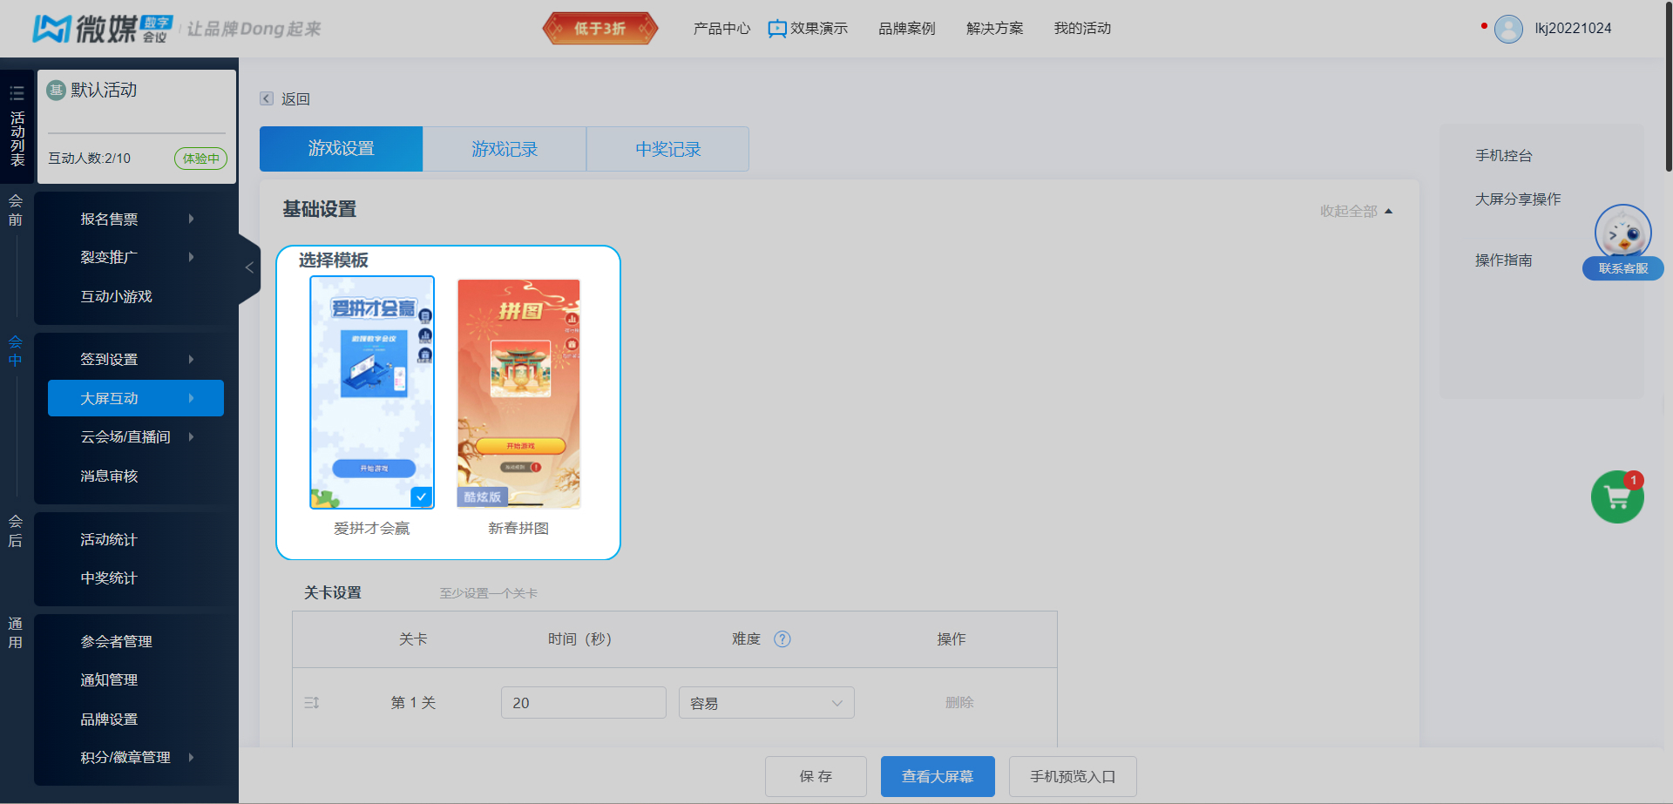The width and height of the screenshot is (1673, 804).
Task: Open the 大屏分享操作 link
Action: [1518, 199]
